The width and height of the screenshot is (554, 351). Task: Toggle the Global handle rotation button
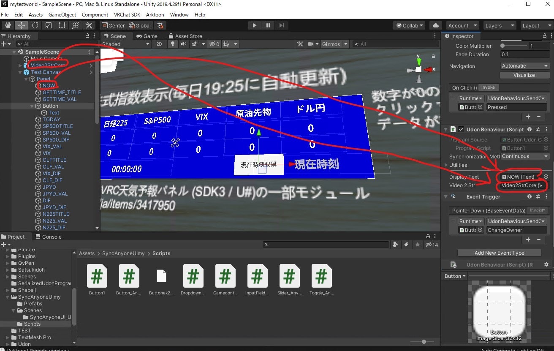click(x=140, y=25)
